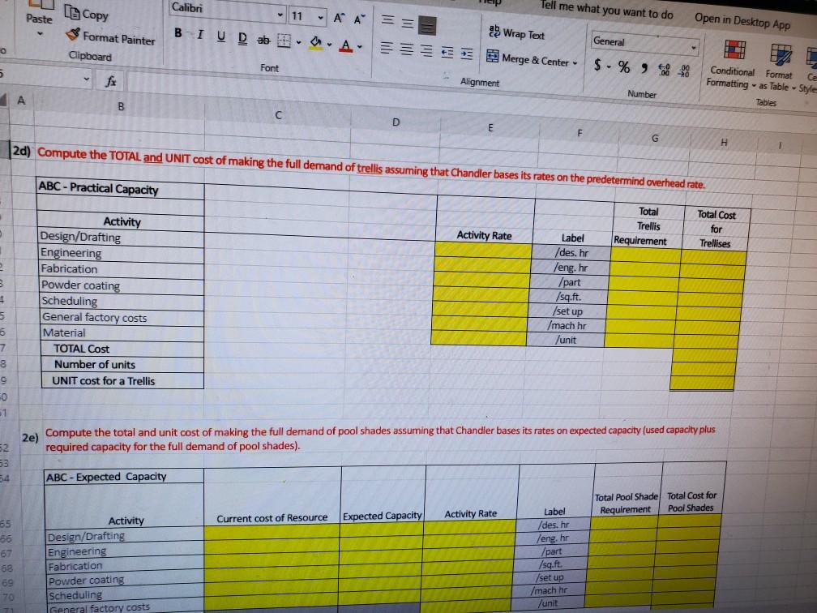Align text left
817x613 pixels.
click(x=386, y=48)
